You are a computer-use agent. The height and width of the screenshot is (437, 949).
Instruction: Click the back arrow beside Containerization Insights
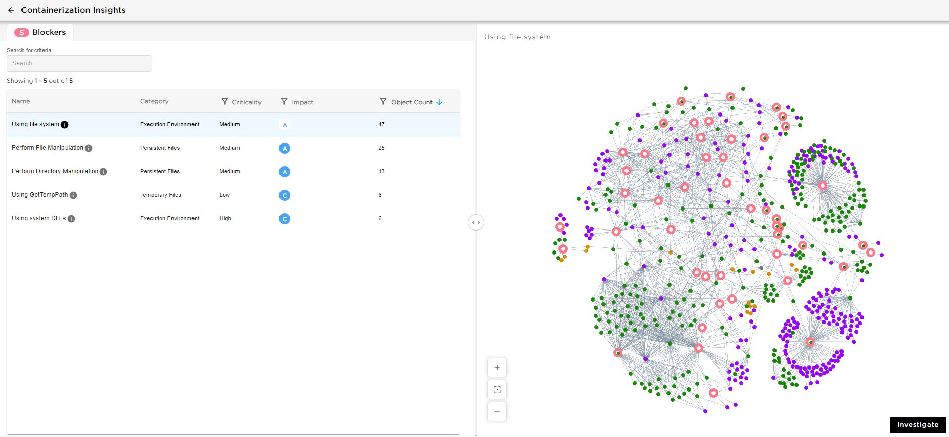(11, 10)
